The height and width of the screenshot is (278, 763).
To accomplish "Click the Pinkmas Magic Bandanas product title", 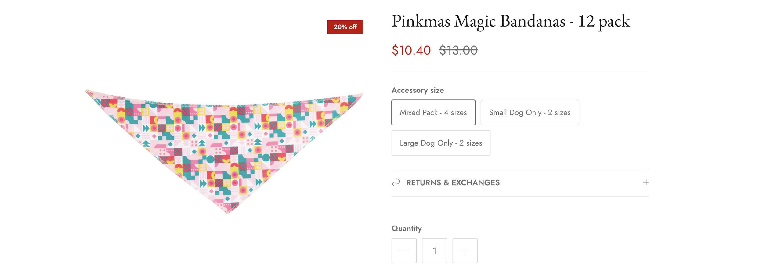I will point(510,21).
